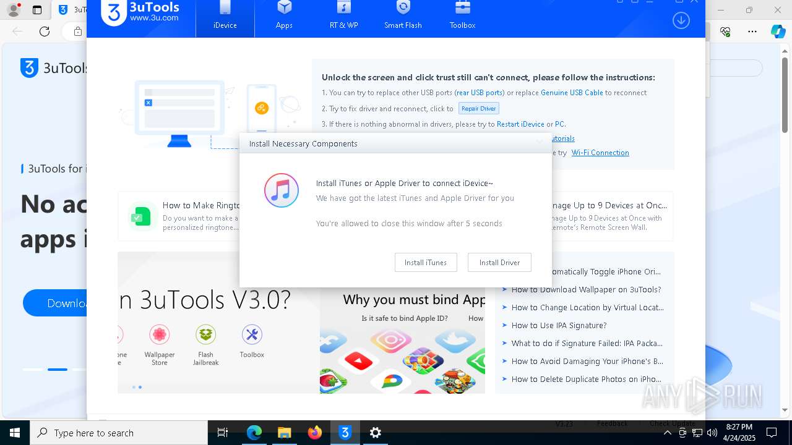The height and width of the screenshot is (445, 792).
Task: Open Task View on the taskbar
Action: pos(223,433)
